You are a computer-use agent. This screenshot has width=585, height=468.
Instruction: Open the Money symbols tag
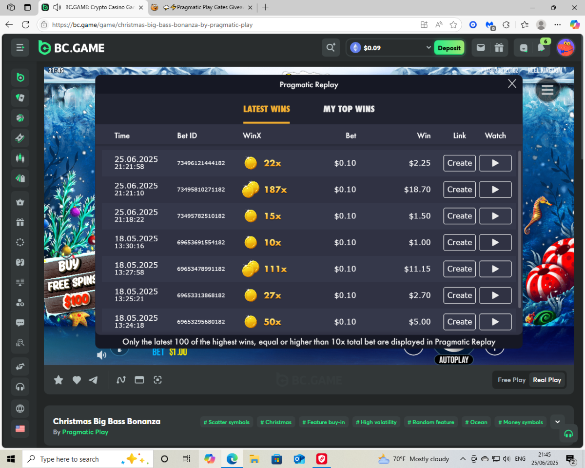tap(520, 422)
